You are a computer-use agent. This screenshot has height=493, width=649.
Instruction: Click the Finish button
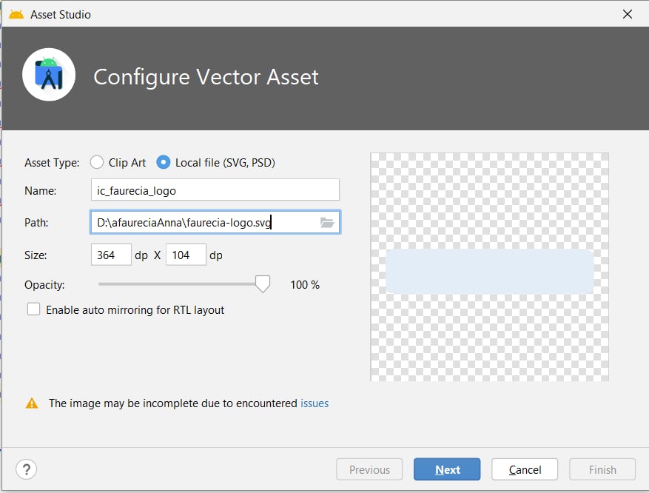coord(602,469)
